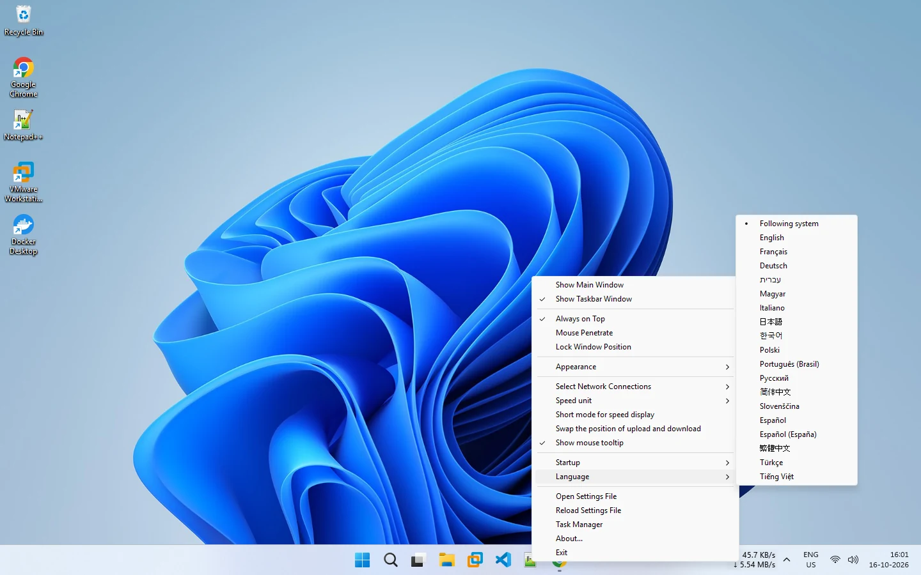Choose Following system language option
Image resolution: width=921 pixels, height=575 pixels.
(x=796, y=224)
